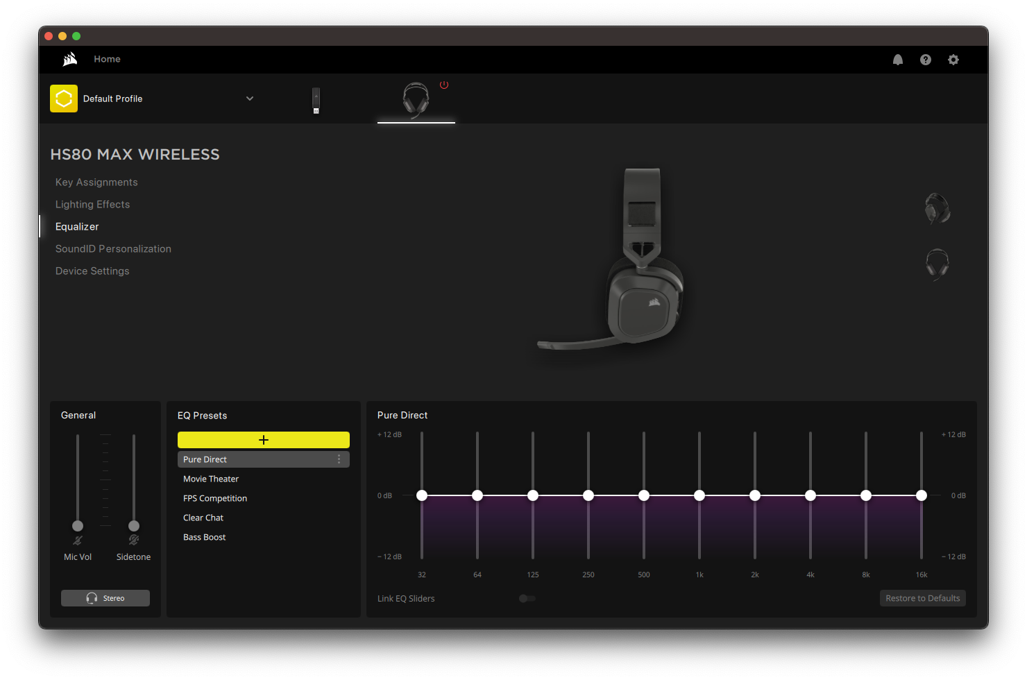Click the yellow Default Profile hexagon icon
Viewport: 1027px width, 680px height.
coord(64,99)
